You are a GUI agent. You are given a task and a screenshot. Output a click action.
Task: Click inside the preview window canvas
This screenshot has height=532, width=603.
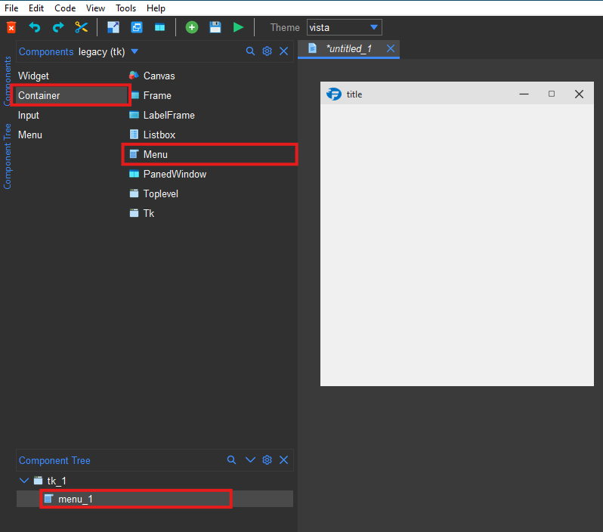point(457,245)
